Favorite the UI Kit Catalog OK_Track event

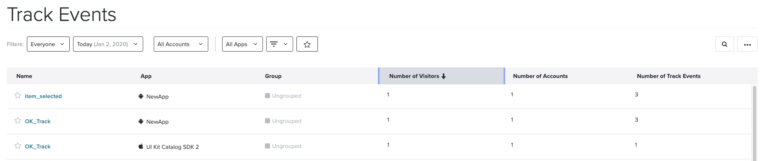pos(18,145)
